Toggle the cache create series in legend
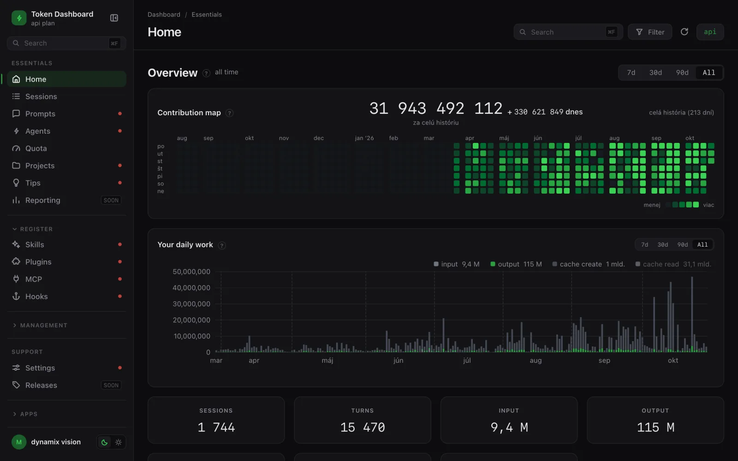 click(589, 264)
